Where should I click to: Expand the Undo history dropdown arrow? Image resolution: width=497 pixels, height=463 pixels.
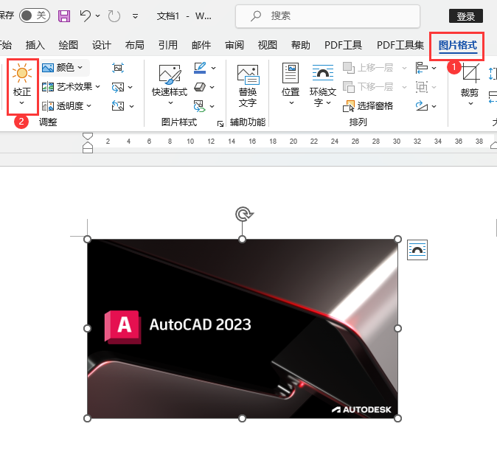pyautogui.click(x=97, y=15)
